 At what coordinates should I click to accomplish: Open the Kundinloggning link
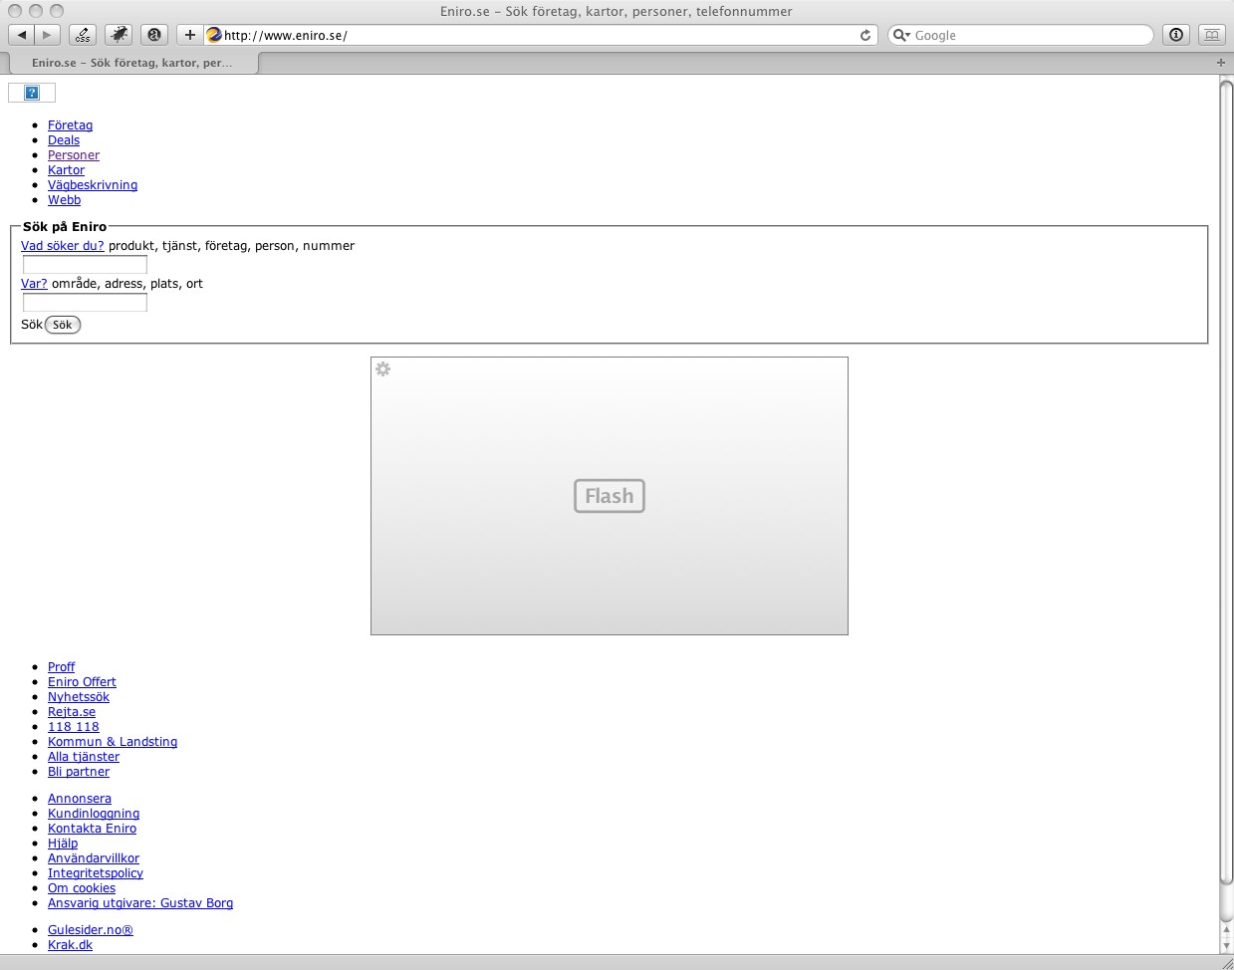[94, 814]
